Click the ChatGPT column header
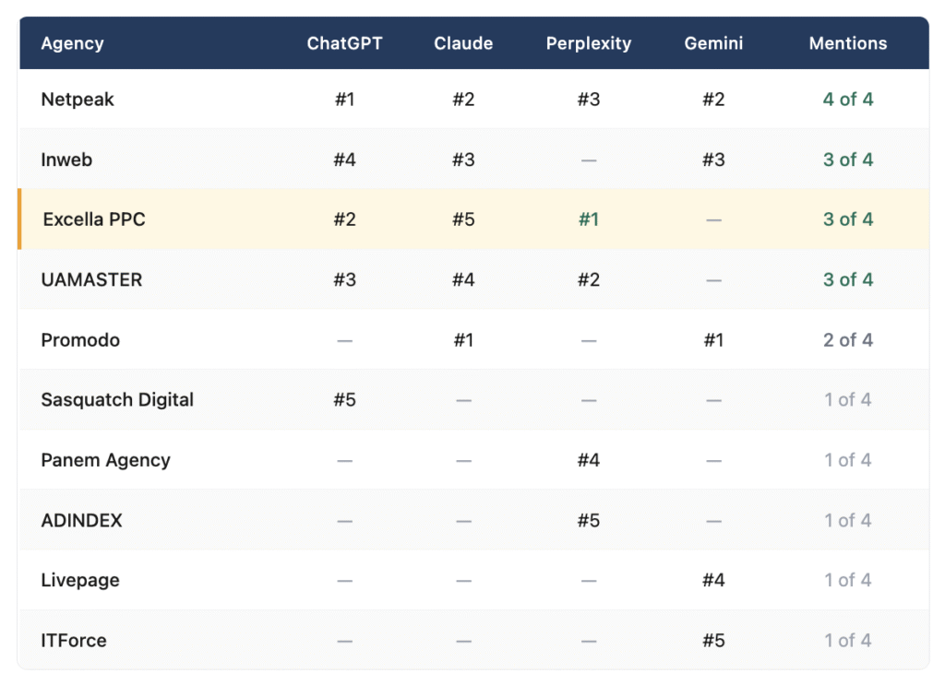945x685 pixels. (x=345, y=43)
